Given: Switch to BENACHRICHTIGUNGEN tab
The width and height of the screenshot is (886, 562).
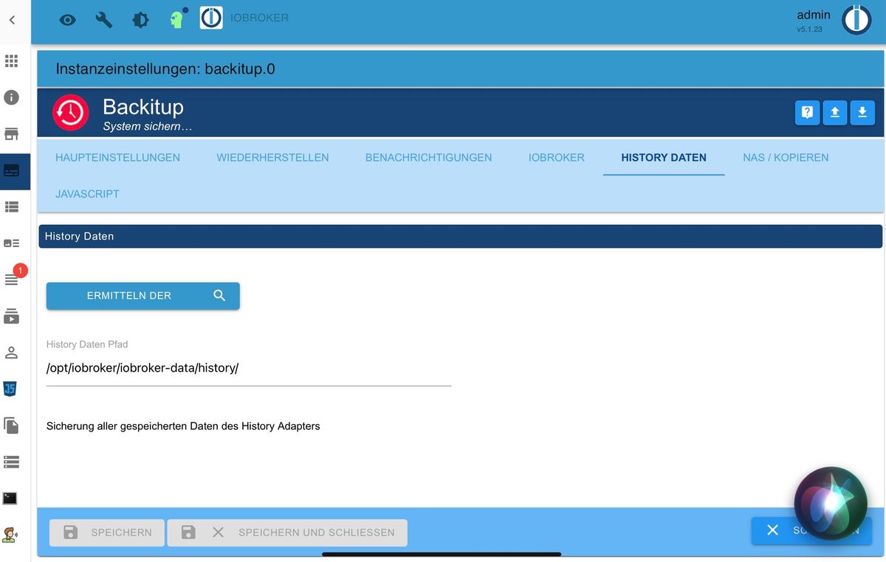Looking at the screenshot, I should pyautogui.click(x=428, y=157).
